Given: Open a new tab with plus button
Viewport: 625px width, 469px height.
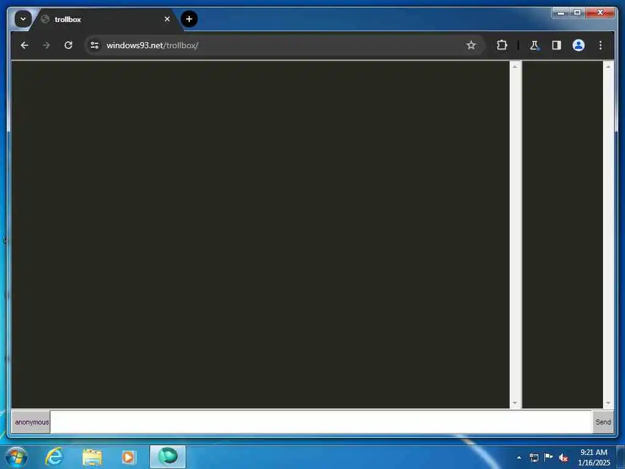Looking at the screenshot, I should coord(189,19).
